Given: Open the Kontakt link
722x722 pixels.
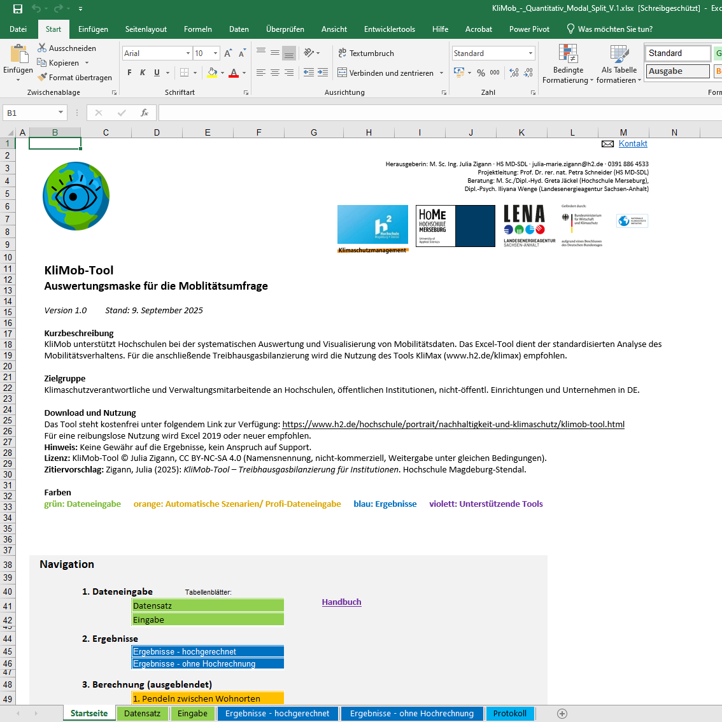Looking at the screenshot, I should click(632, 144).
